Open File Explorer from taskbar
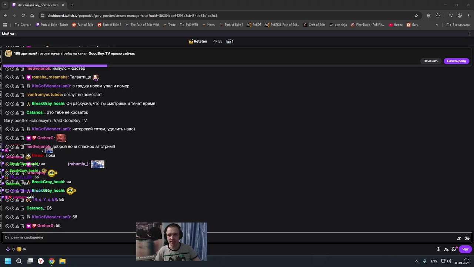474x267 pixels. (62, 261)
